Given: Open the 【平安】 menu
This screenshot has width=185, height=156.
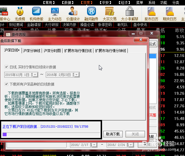Looking at the screenshot, I should point(105,3).
